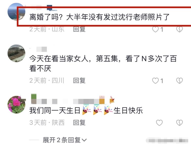
Task: Reply to the 离婚了吗 comment
Action: pos(79,29)
